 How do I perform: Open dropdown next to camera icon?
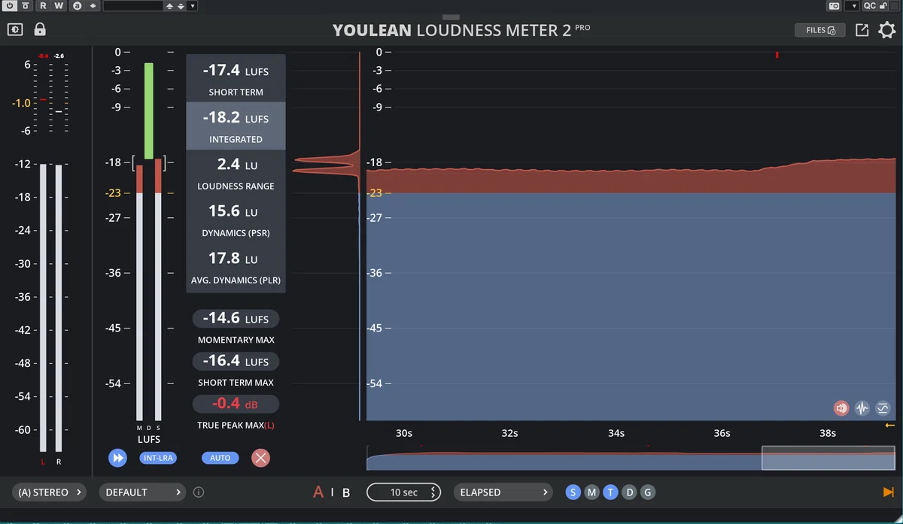coord(853,6)
